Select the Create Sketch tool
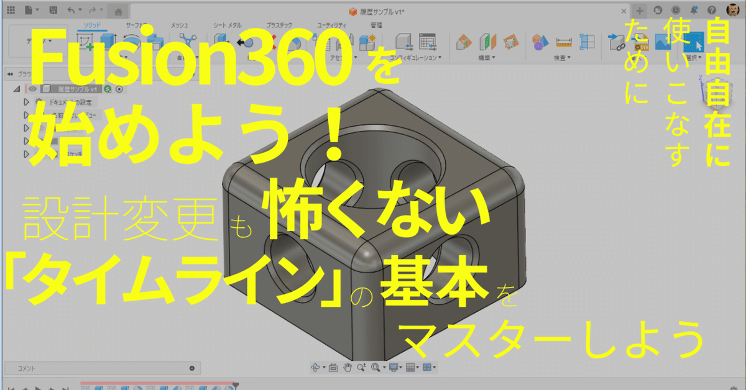The image size is (746, 390). (x=84, y=42)
